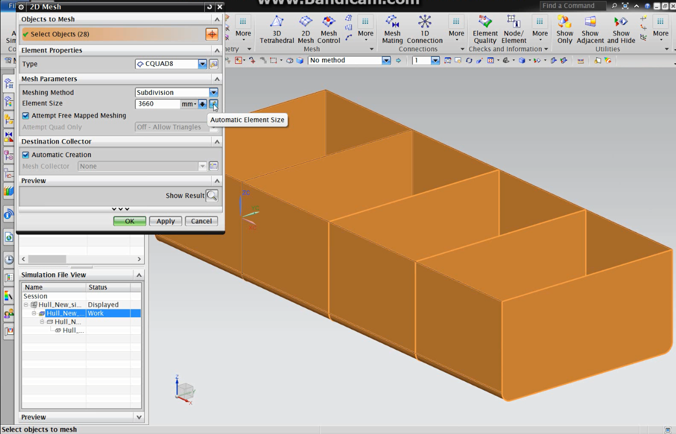
Task: Collapse the Mesh Parameters section
Action: click(x=217, y=79)
